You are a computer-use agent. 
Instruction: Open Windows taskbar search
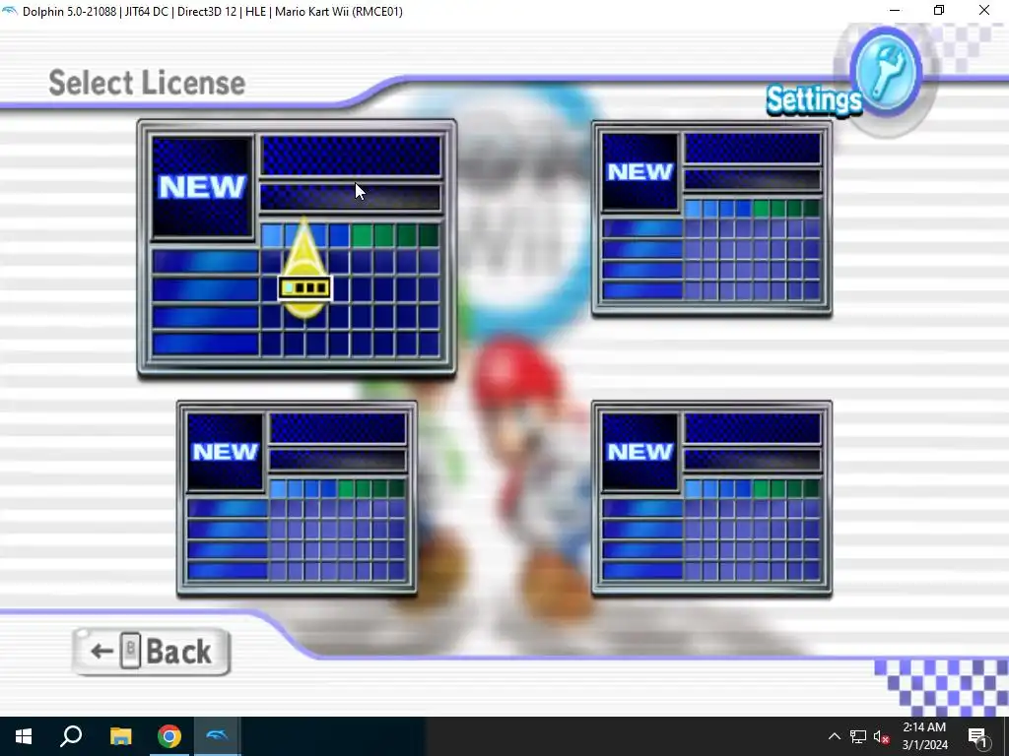(x=71, y=736)
